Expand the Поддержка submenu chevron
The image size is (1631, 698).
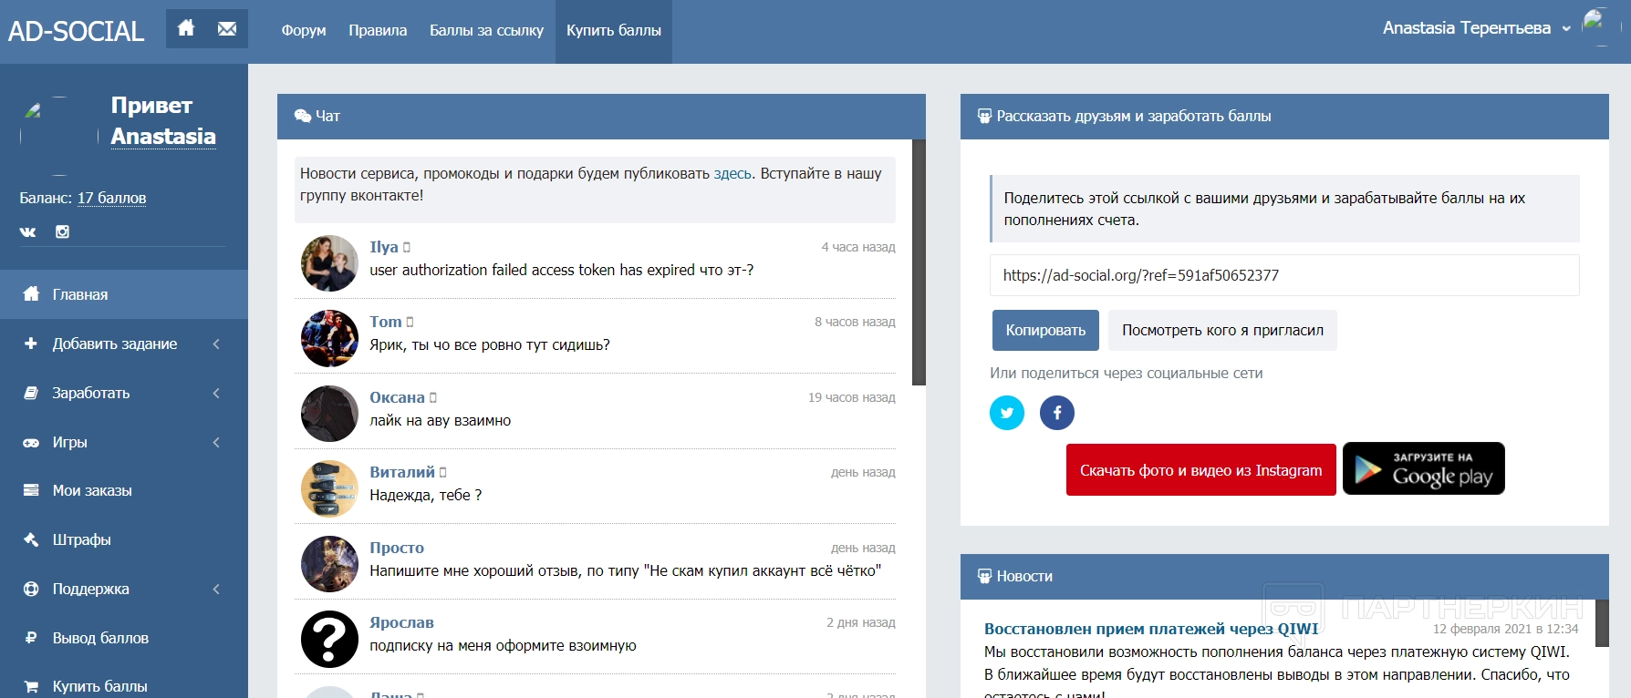[216, 589]
